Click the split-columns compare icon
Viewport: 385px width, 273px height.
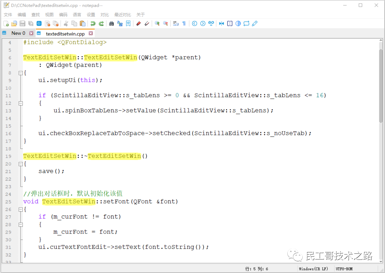point(230,23)
